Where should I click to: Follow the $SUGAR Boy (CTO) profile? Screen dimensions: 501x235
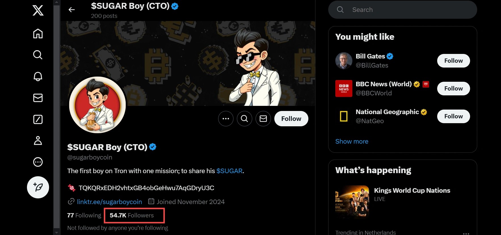pos(291,119)
